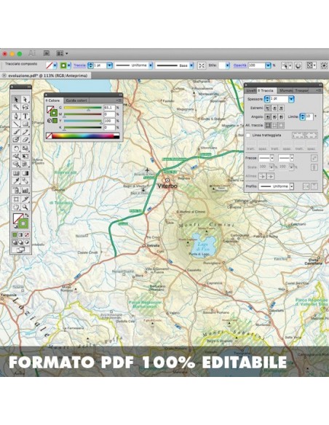Choose the bevel join Angolo option

point(281,117)
